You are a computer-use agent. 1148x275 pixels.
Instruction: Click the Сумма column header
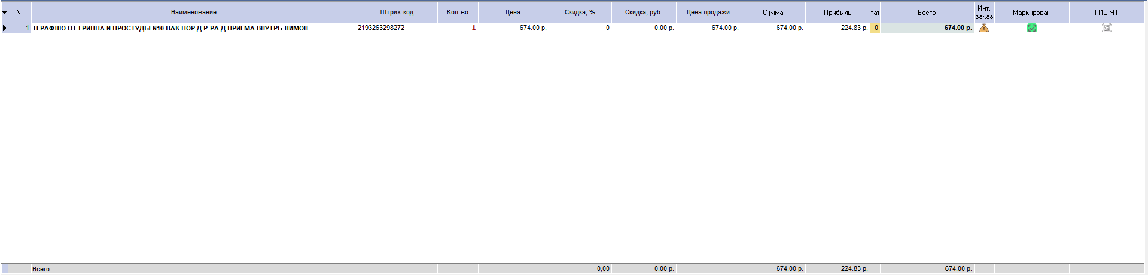(773, 13)
